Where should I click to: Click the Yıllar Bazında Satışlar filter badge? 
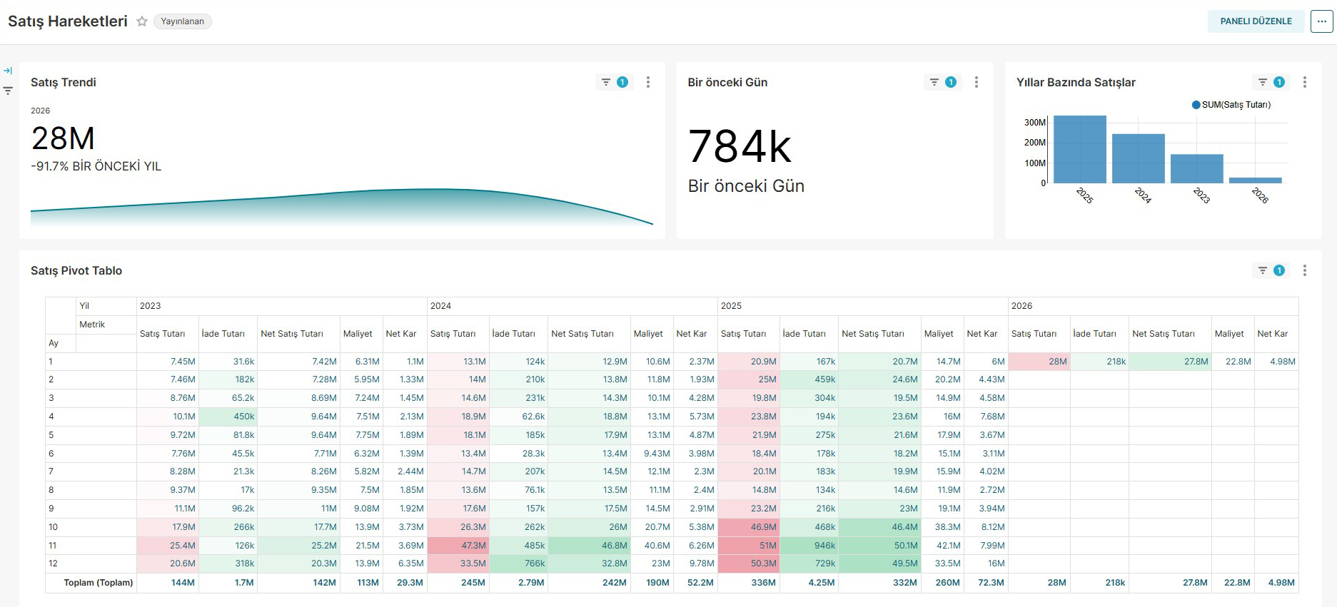pos(1271,82)
